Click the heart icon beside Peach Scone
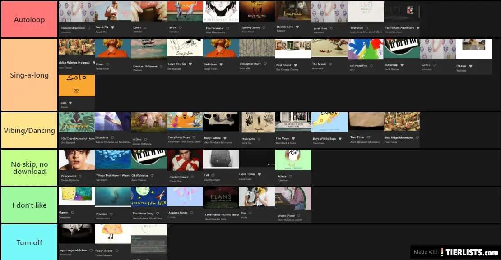 117,251
